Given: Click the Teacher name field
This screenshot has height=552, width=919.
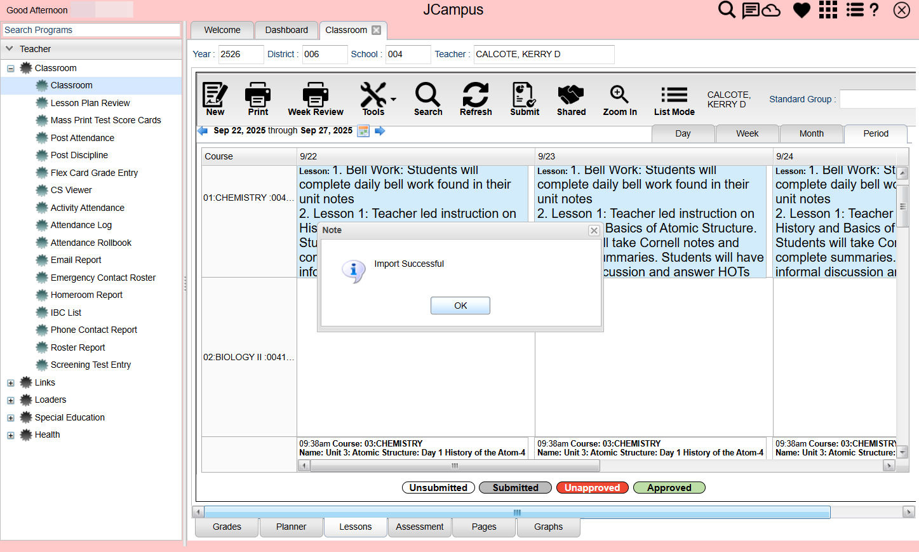Looking at the screenshot, I should coord(544,55).
